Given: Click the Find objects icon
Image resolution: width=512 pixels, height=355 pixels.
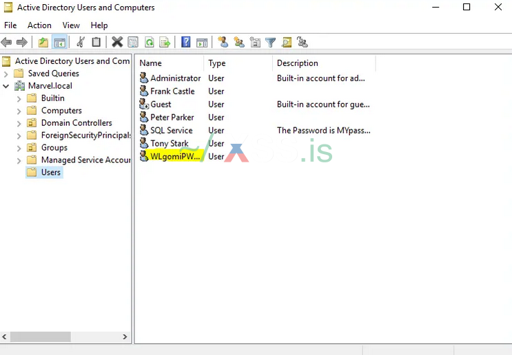Looking at the screenshot, I should coord(287,42).
